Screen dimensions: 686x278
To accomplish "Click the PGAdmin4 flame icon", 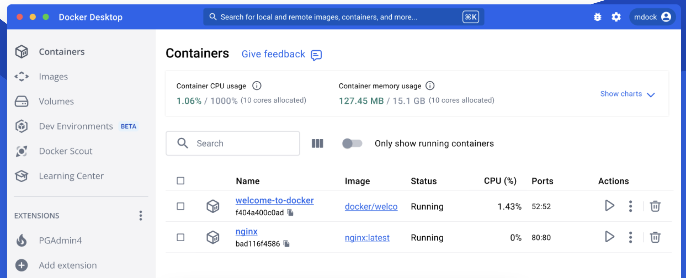I will pos(22,240).
